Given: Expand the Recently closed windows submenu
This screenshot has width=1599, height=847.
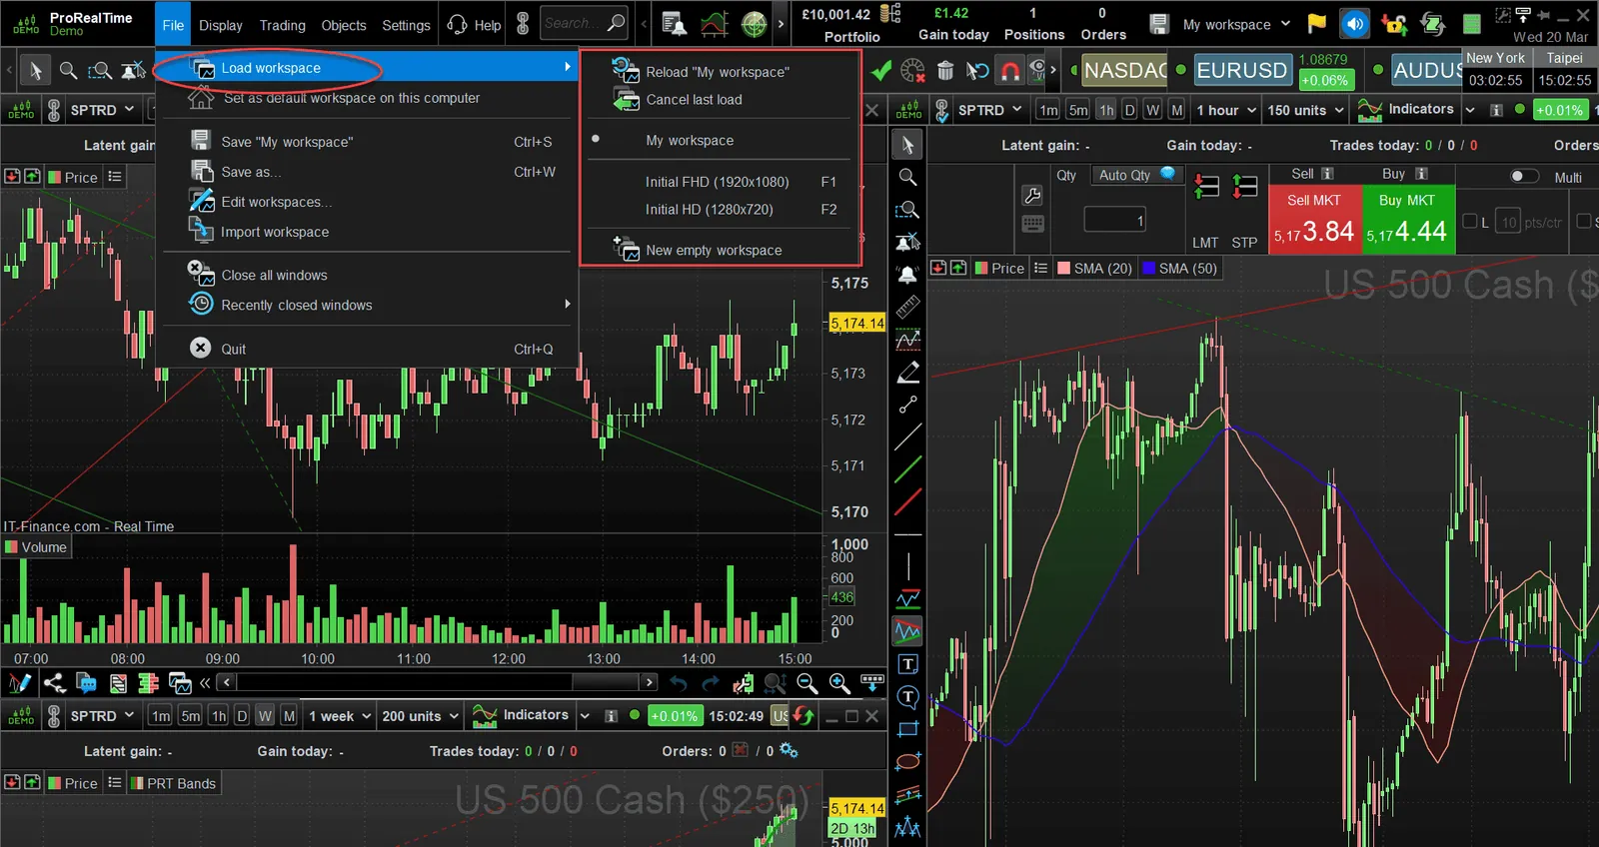Looking at the screenshot, I should pos(368,305).
